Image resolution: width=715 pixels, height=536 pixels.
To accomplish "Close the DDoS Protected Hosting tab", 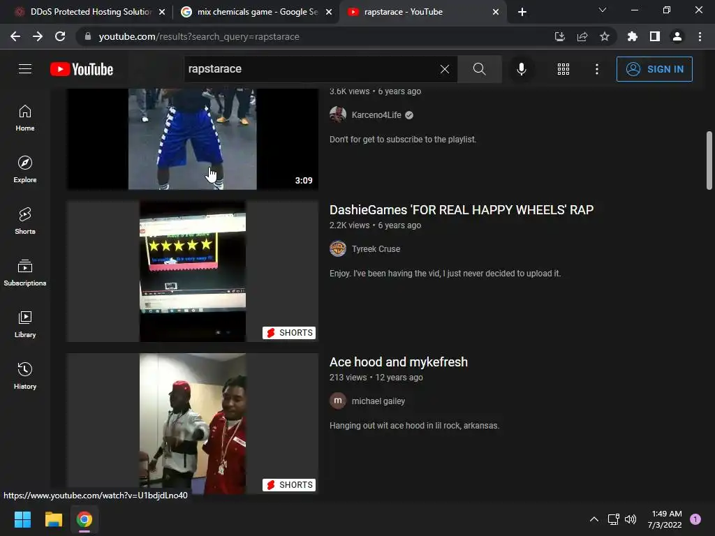I will point(162,12).
